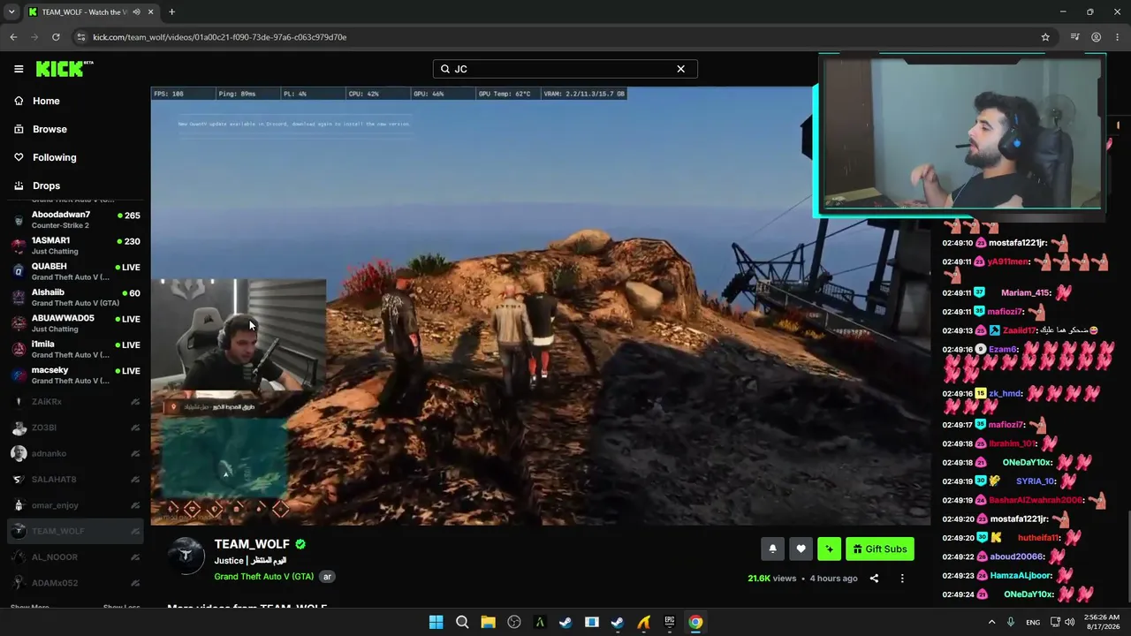
Task: Open offline channel AL_NOOOR
Action: click(75, 557)
